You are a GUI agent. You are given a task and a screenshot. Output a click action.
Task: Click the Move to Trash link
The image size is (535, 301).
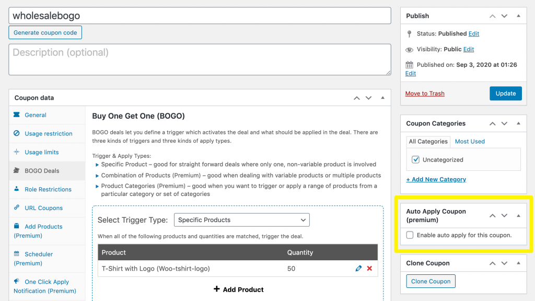425,94
